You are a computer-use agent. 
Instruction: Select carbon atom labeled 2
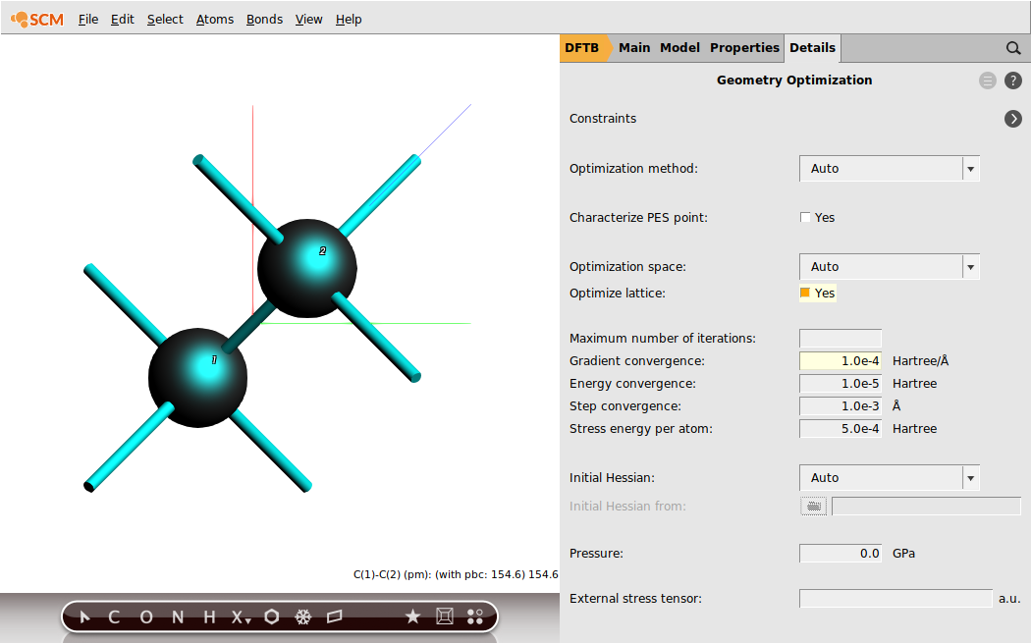307,268
